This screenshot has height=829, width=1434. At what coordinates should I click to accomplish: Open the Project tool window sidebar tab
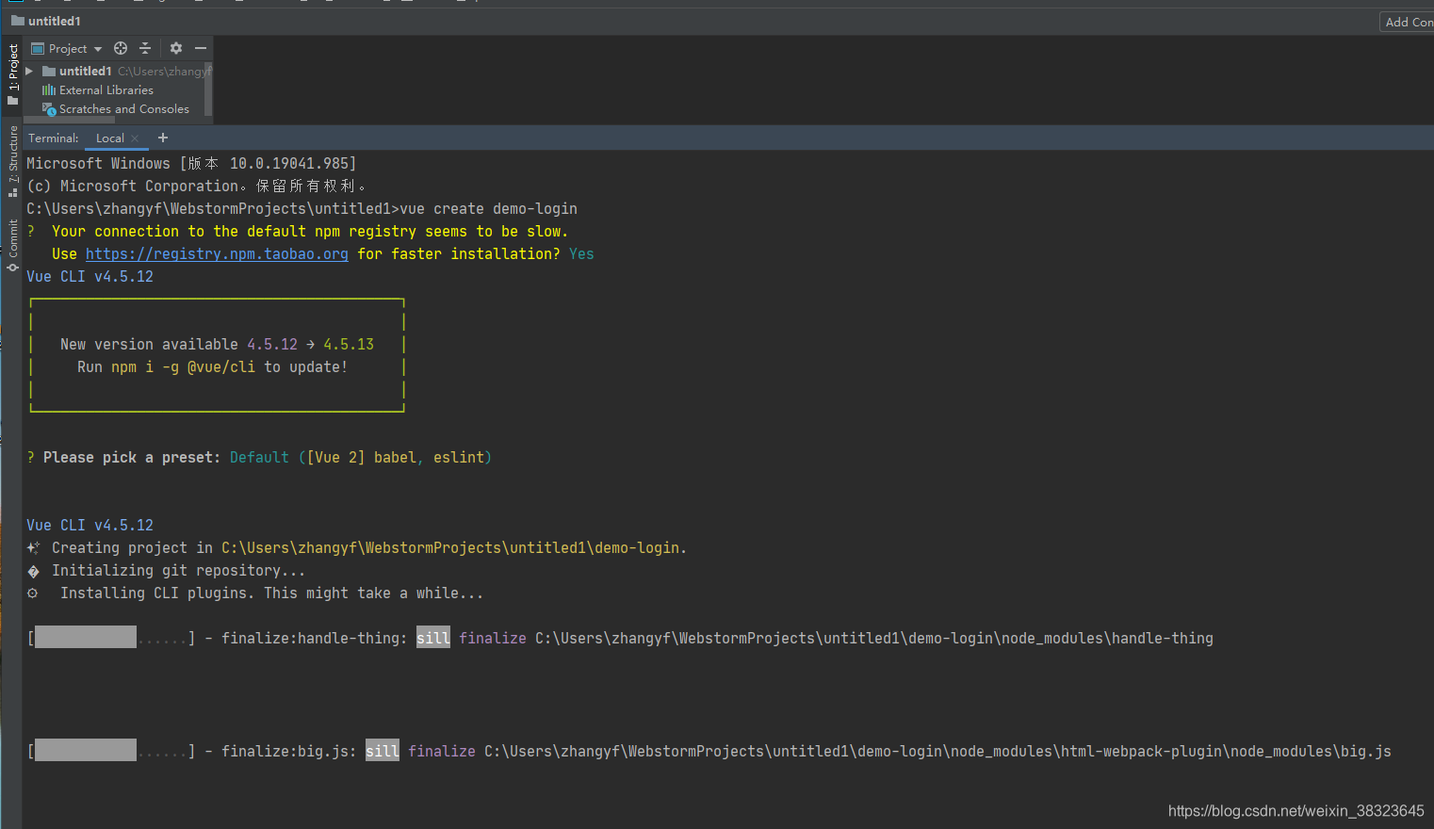point(12,73)
